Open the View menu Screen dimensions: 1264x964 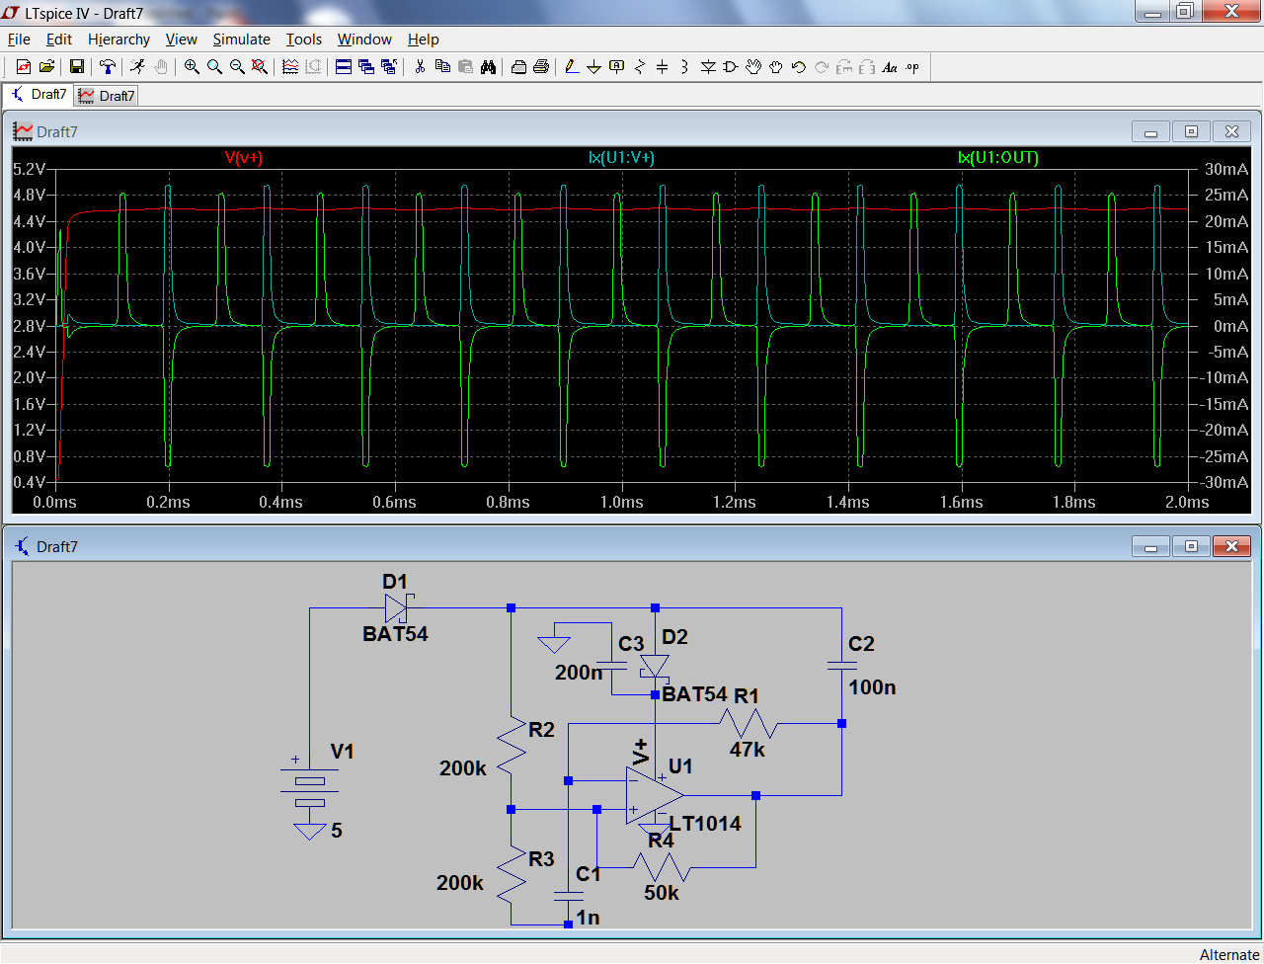(x=182, y=40)
